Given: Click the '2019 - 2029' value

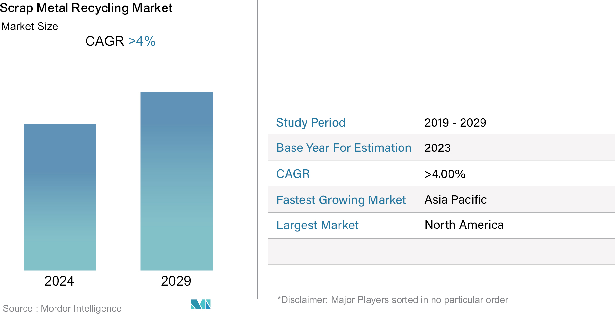Looking at the screenshot, I should click(455, 123).
